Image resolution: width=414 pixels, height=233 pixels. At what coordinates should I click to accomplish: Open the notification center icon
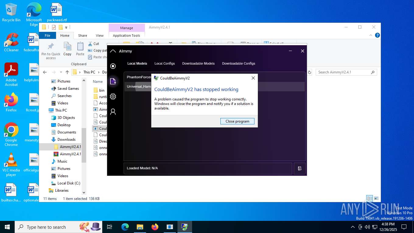tap(404, 227)
